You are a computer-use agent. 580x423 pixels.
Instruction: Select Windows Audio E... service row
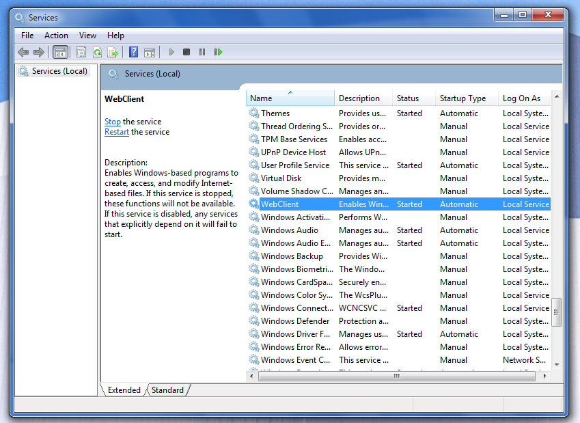pyautogui.click(x=399, y=243)
